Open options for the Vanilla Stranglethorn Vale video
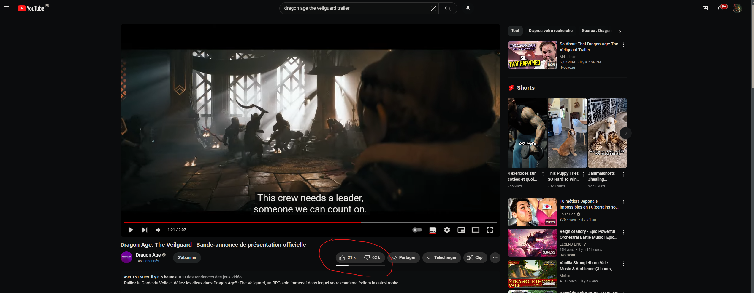Viewport: 754px width, 293px height. pos(623,264)
